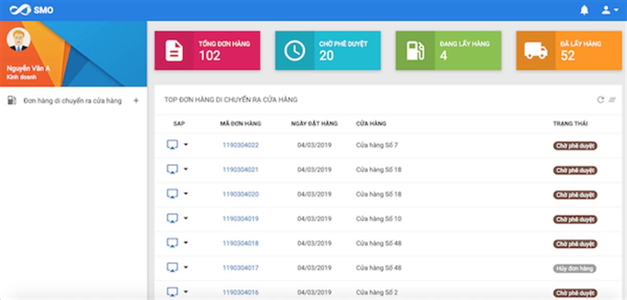Viewport: 627px width, 300px height.
Task: Click Chờ phê duyệt badge for Cửa hàng Số 7
Action: (x=575, y=146)
